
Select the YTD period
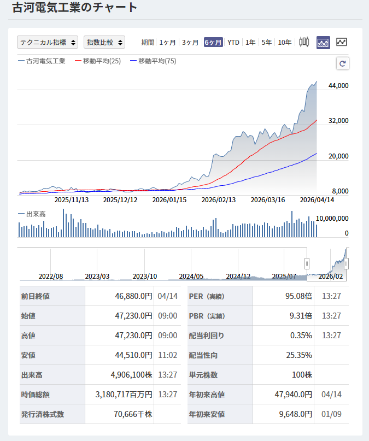click(x=233, y=43)
